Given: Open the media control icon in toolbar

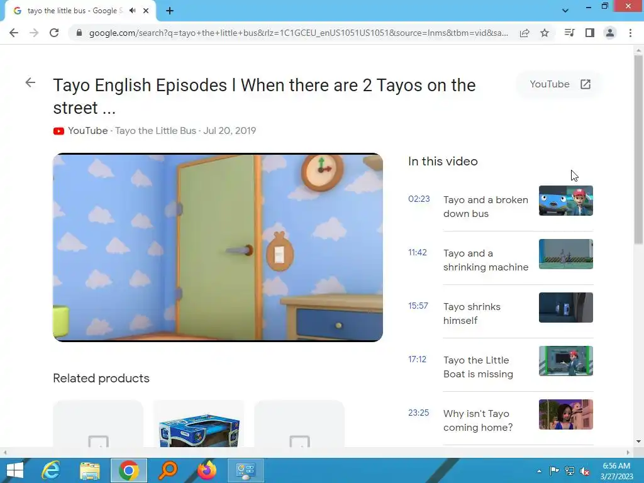Looking at the screenshot, I should [569, 33].
